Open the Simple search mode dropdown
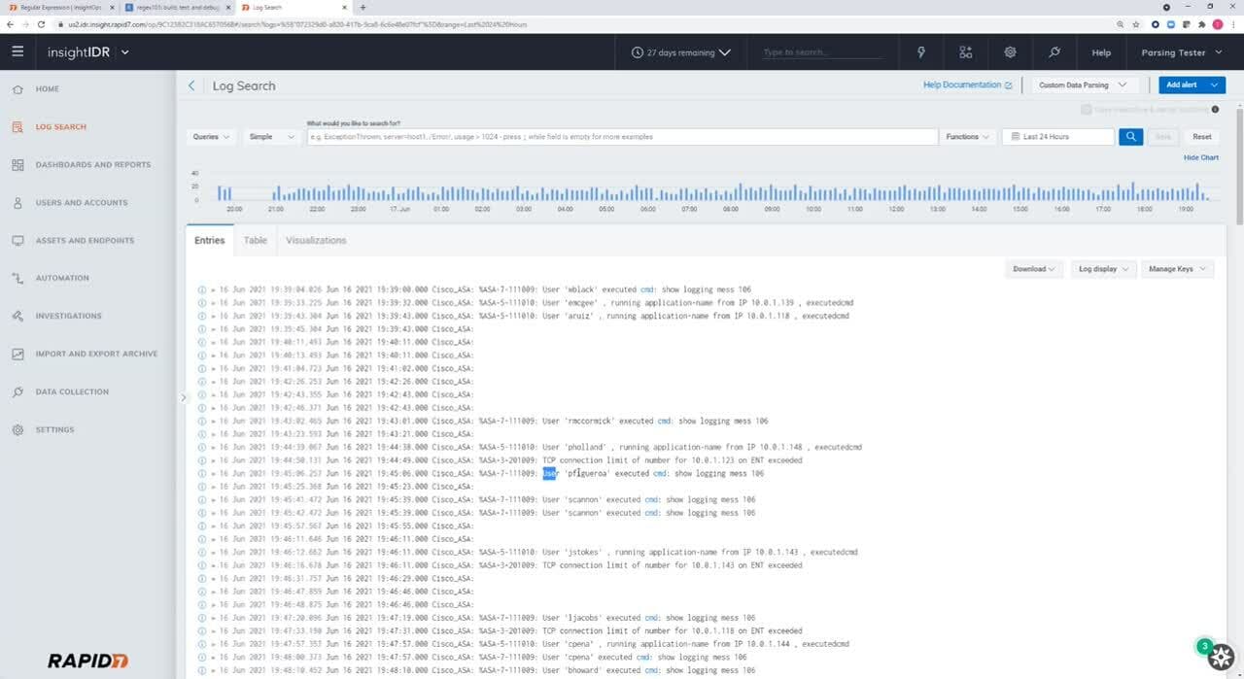 coord(271,137)
